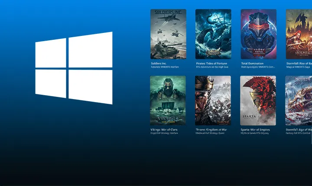The width and height of the screenshot is (312, 186).
Task: Open the Total Domination cover art
Action: pyautogui.click(x=258, y=34)
